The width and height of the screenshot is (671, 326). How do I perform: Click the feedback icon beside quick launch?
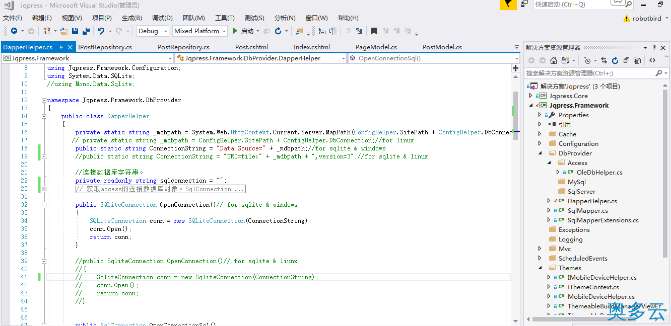(524, 4)
